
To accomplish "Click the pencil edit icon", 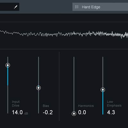I will tap(16, 7).
